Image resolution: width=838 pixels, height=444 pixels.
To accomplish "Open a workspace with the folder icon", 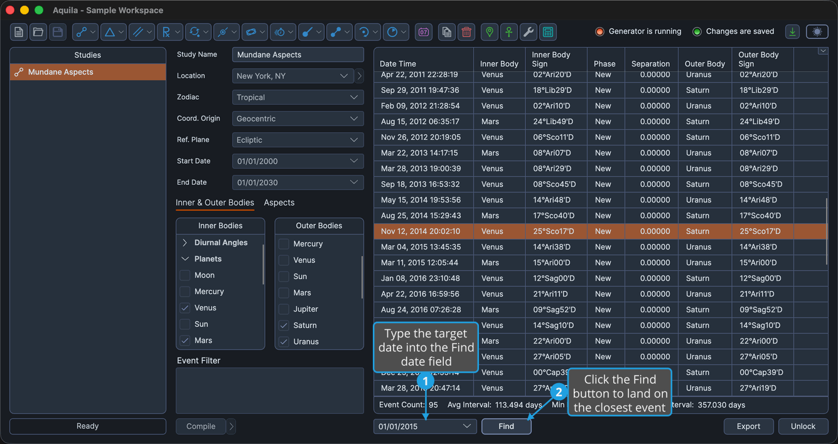I will click(x=38, y=32).
